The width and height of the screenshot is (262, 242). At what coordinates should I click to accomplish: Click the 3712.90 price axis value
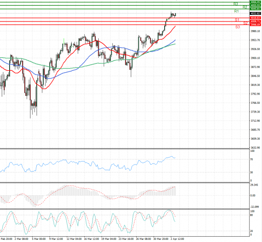tap(255, 121)
